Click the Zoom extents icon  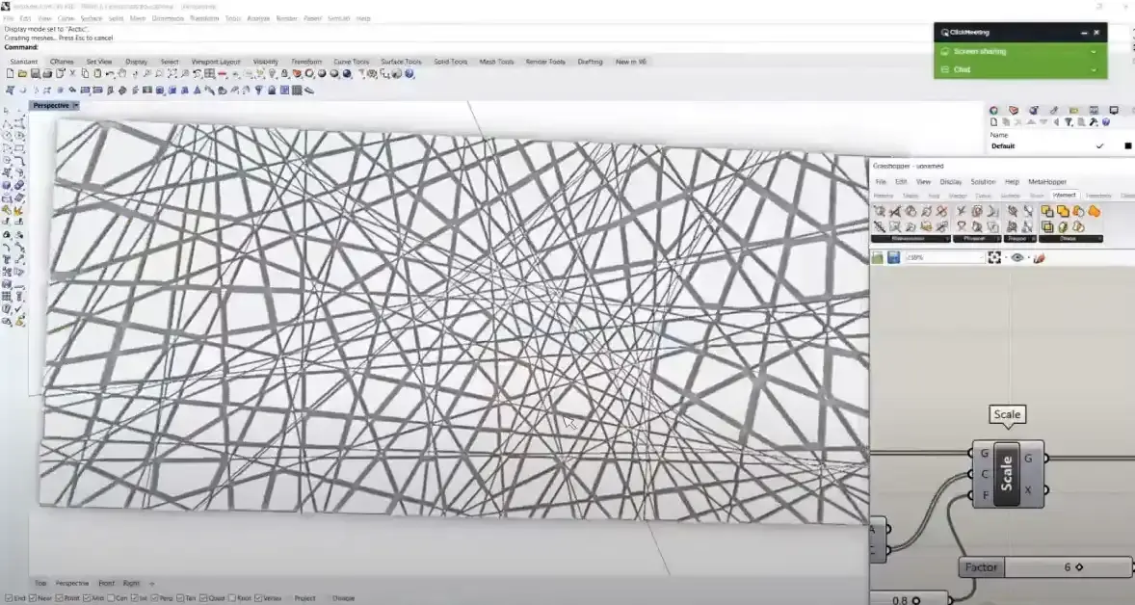(172, 74)
